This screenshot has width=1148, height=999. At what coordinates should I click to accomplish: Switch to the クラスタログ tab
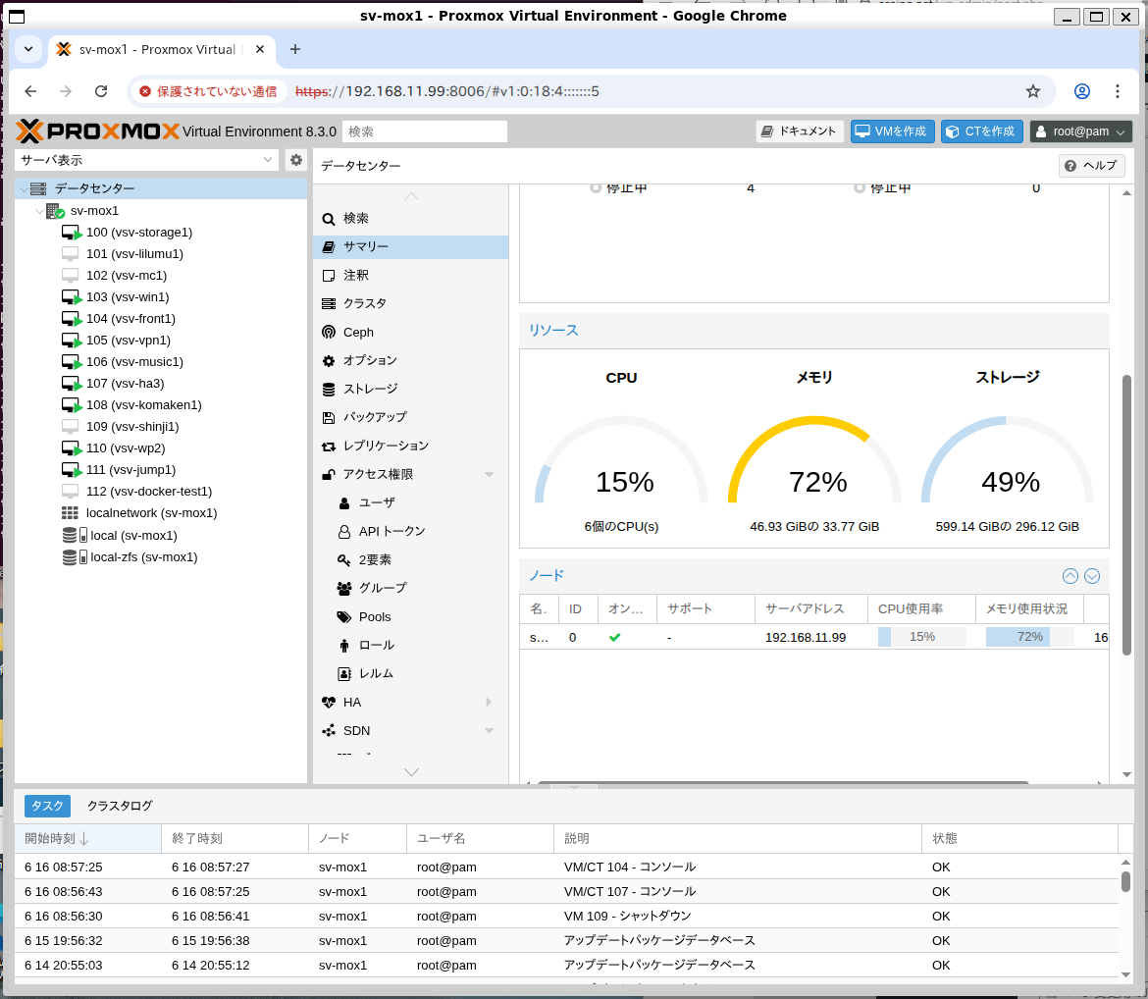pos(120,806)
